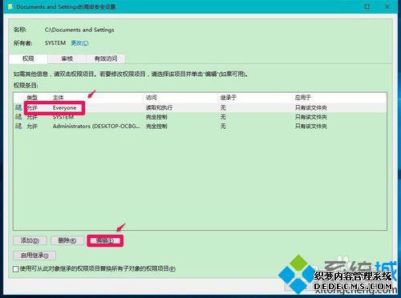
Task: Click the C:\Documents and Settings path text
Action: pos(79,30)
